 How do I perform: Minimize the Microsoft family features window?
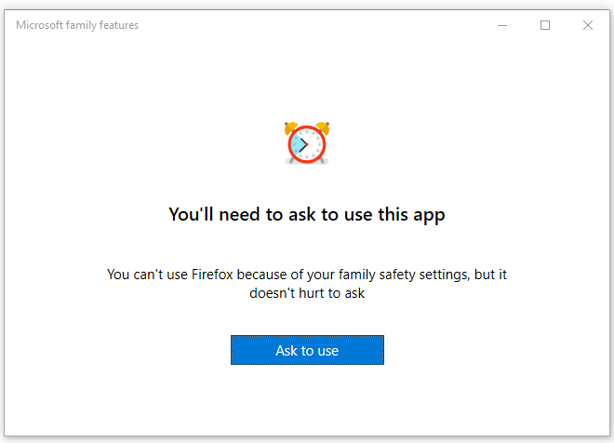pos(502,25)
